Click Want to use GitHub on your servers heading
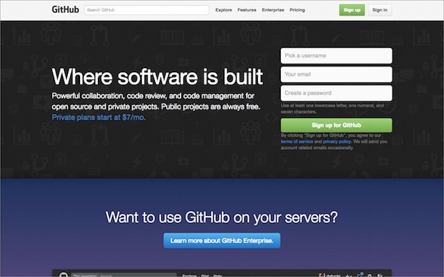The height and width of the screenshot is (277, 444). point(222,217)
